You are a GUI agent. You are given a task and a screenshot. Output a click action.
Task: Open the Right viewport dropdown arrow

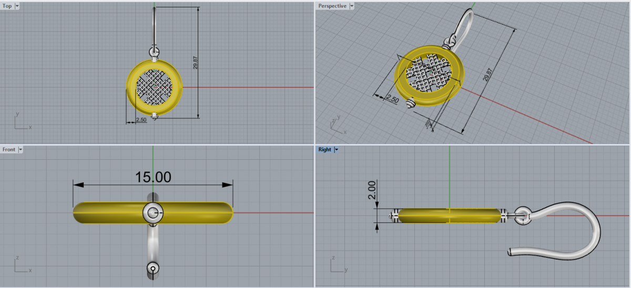click(336, 149)
